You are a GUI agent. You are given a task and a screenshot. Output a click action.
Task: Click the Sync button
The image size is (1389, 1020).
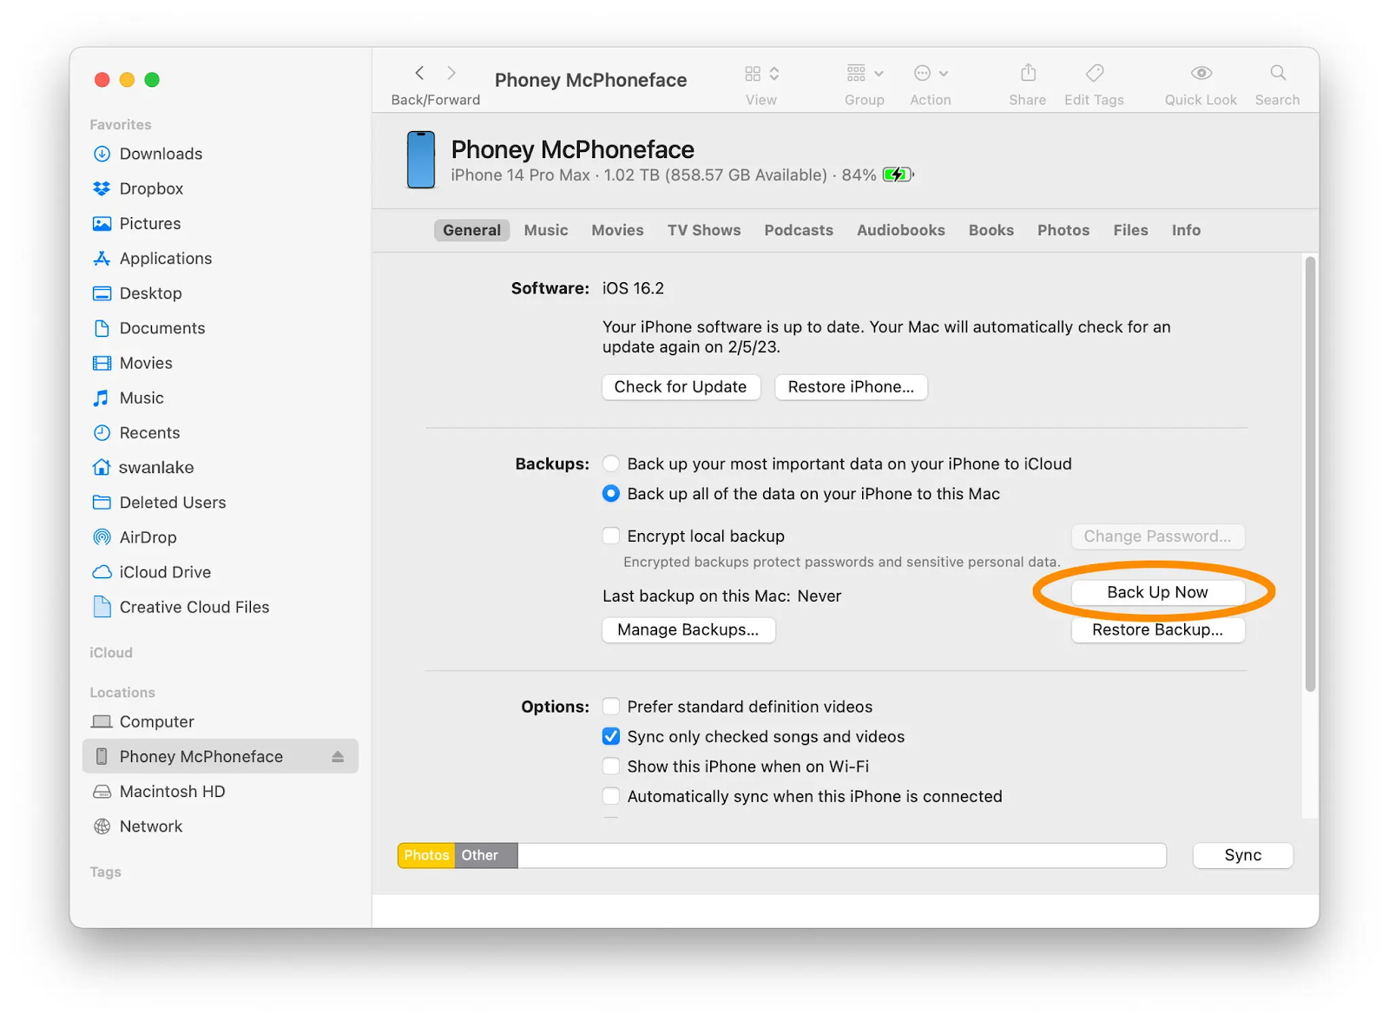[x=1242, y=855]
